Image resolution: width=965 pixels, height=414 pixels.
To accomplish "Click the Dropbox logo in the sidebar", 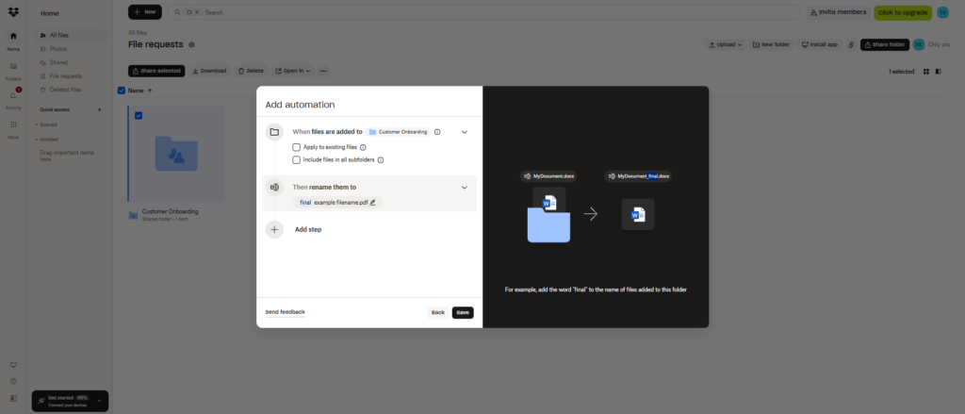I will (13, 12).
